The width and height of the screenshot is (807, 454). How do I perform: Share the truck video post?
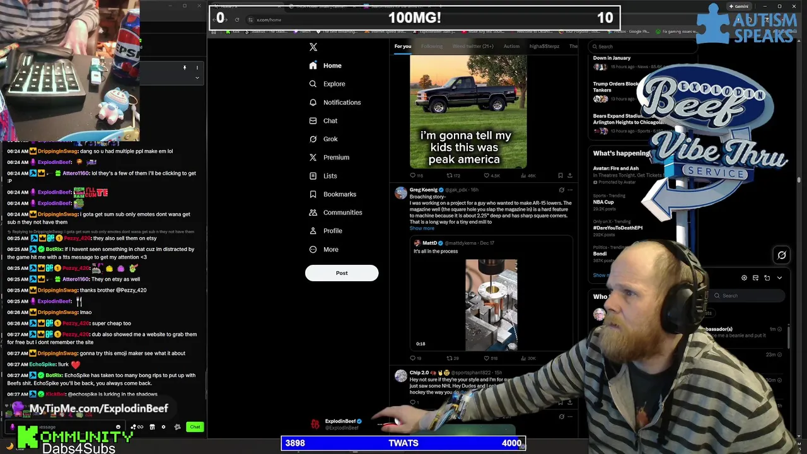tap(569, 175)
